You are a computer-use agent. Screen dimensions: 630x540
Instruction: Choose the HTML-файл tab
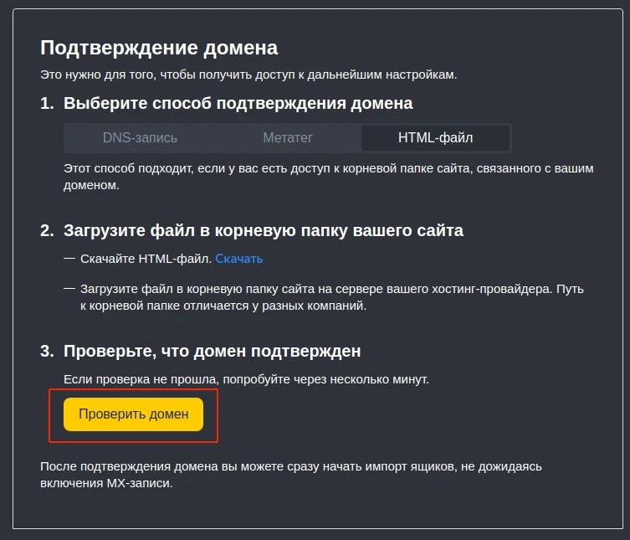coord(436,138)
